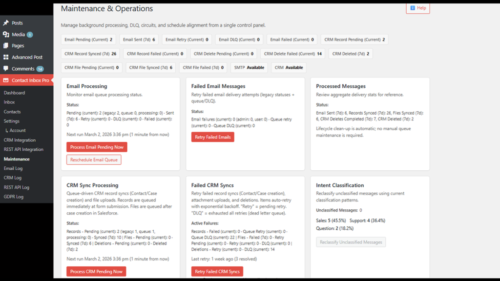Go to CRM Integration page

point(20,140)
